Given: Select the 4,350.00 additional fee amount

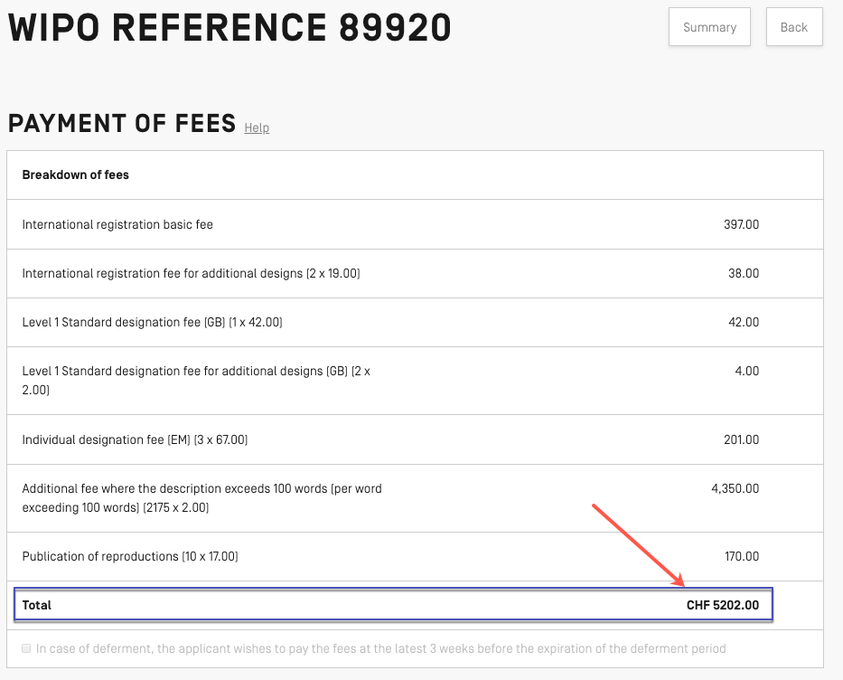Looking at the screenshot, I should [x=735, y=488].
